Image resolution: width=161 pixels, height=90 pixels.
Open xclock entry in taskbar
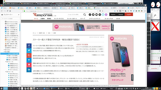tap(96, 88)
